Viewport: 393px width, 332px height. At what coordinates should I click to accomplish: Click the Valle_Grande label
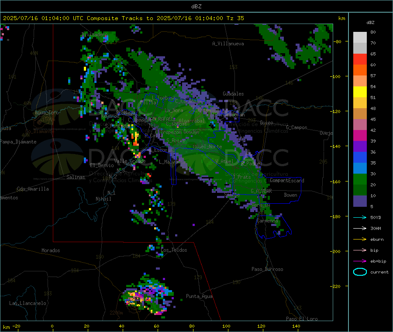point(130,161)
